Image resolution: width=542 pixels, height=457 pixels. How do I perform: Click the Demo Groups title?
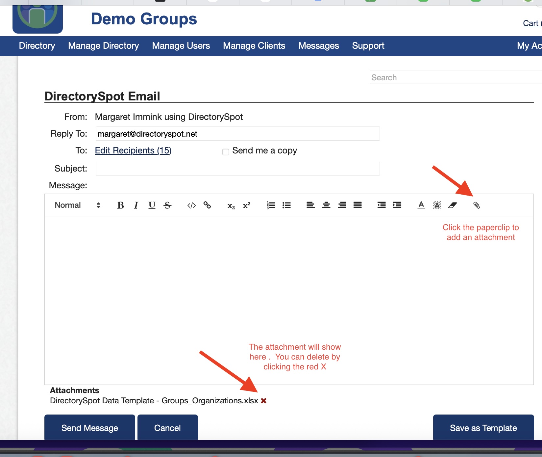point(144,19)
